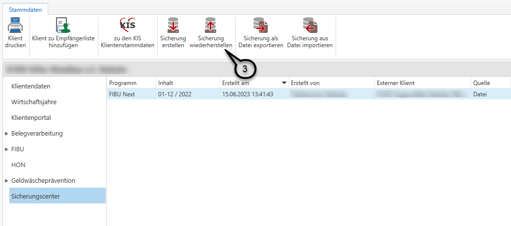Viewport: 511px width, 226px height.
Task: Click Sicherung wiederherstellen icon
Action: [210, 25]
